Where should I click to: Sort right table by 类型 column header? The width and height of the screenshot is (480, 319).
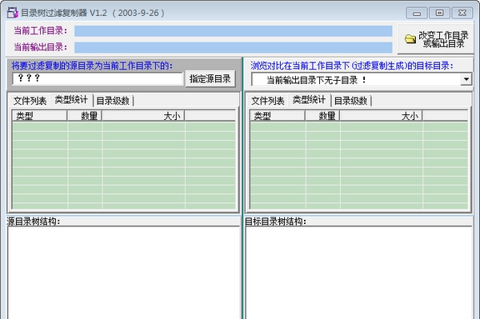click(x=278, y=116)
